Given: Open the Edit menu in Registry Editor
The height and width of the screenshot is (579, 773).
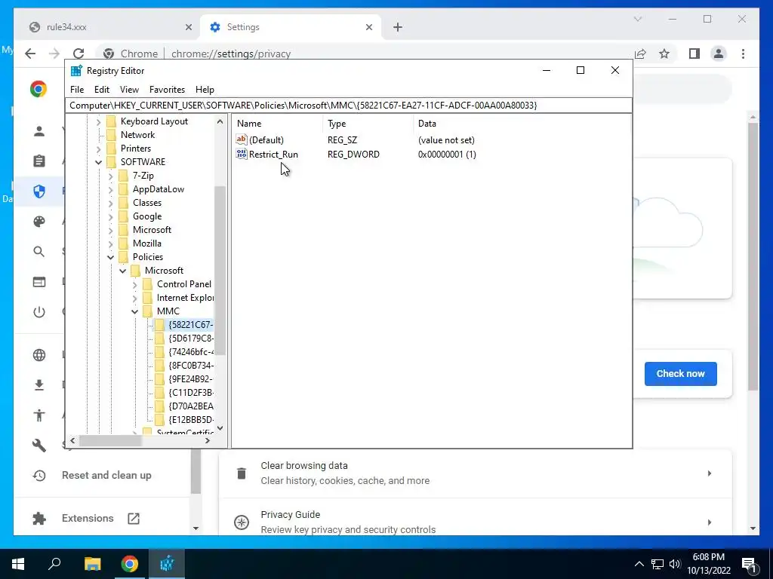Looking at the screenshot, I should coord(102,90).
